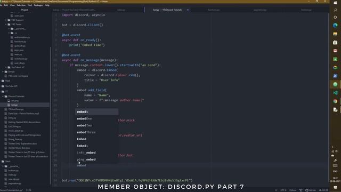The image size is (341, 192).
Task: Open switchcase.py in the tree view
Action: 21,59
